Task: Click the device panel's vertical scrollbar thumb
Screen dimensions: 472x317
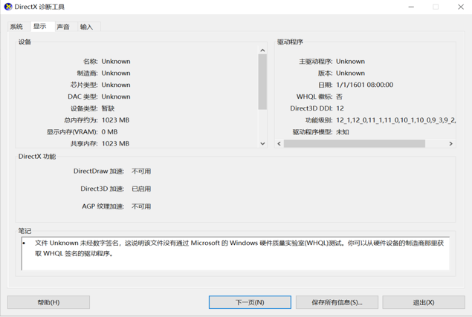Action: coord(262,82)
